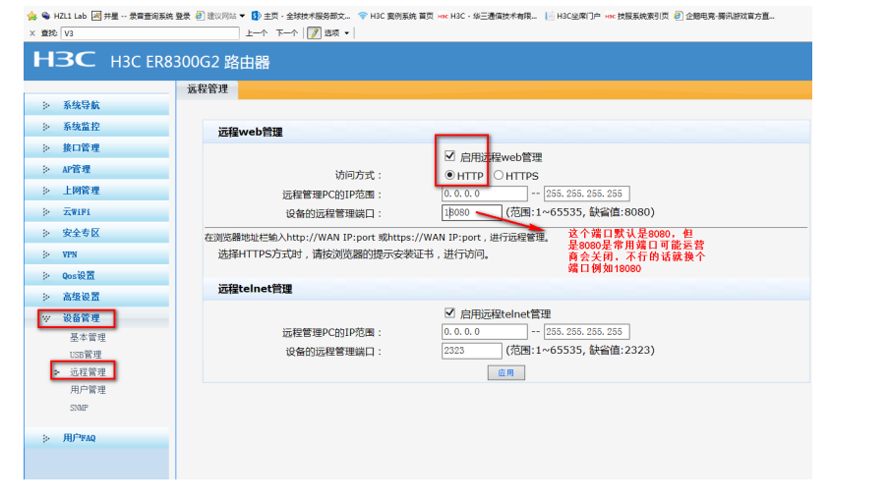Click the web remote management port field
The image size is (889, 504).
coord(472,212)
